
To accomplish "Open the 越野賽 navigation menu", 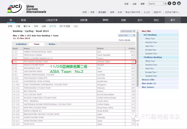I will 84,20.
